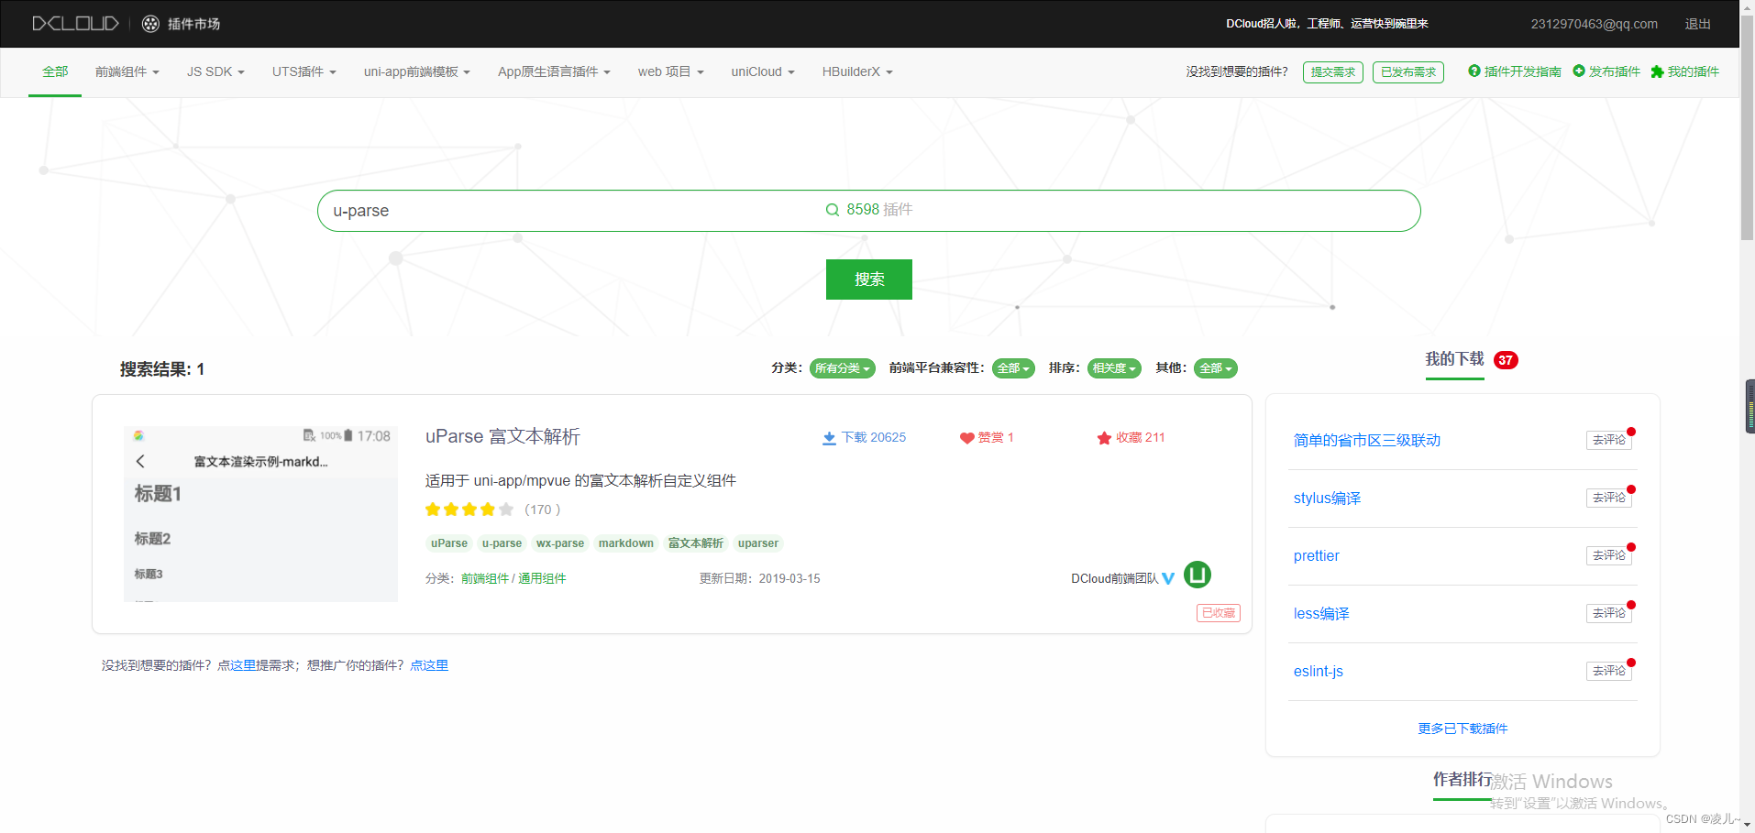The image size is (1755, 833).
Task: Expand the web 项目 menu
Action: click(x=671, y=71)
